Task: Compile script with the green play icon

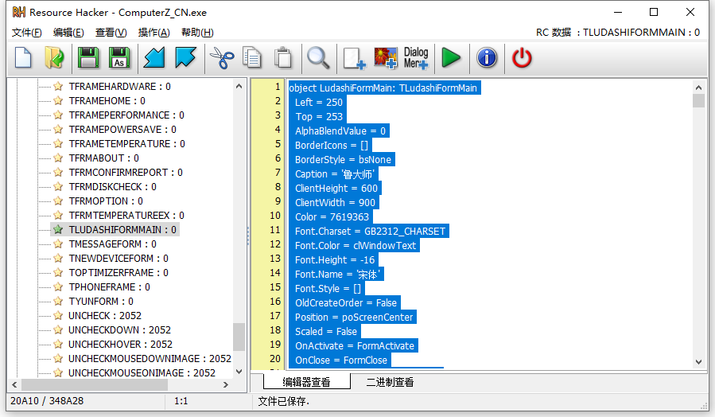Action: point(451,58)
